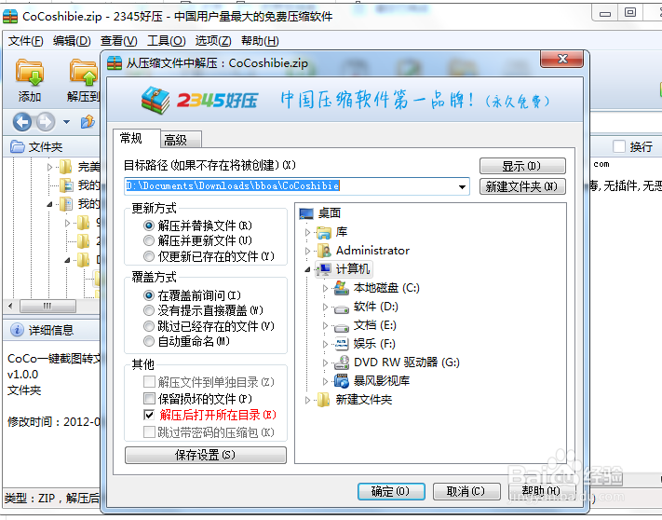Open the target path dropdown arrow
Viewport: 662px width, 520px height.
click(463, 186)
